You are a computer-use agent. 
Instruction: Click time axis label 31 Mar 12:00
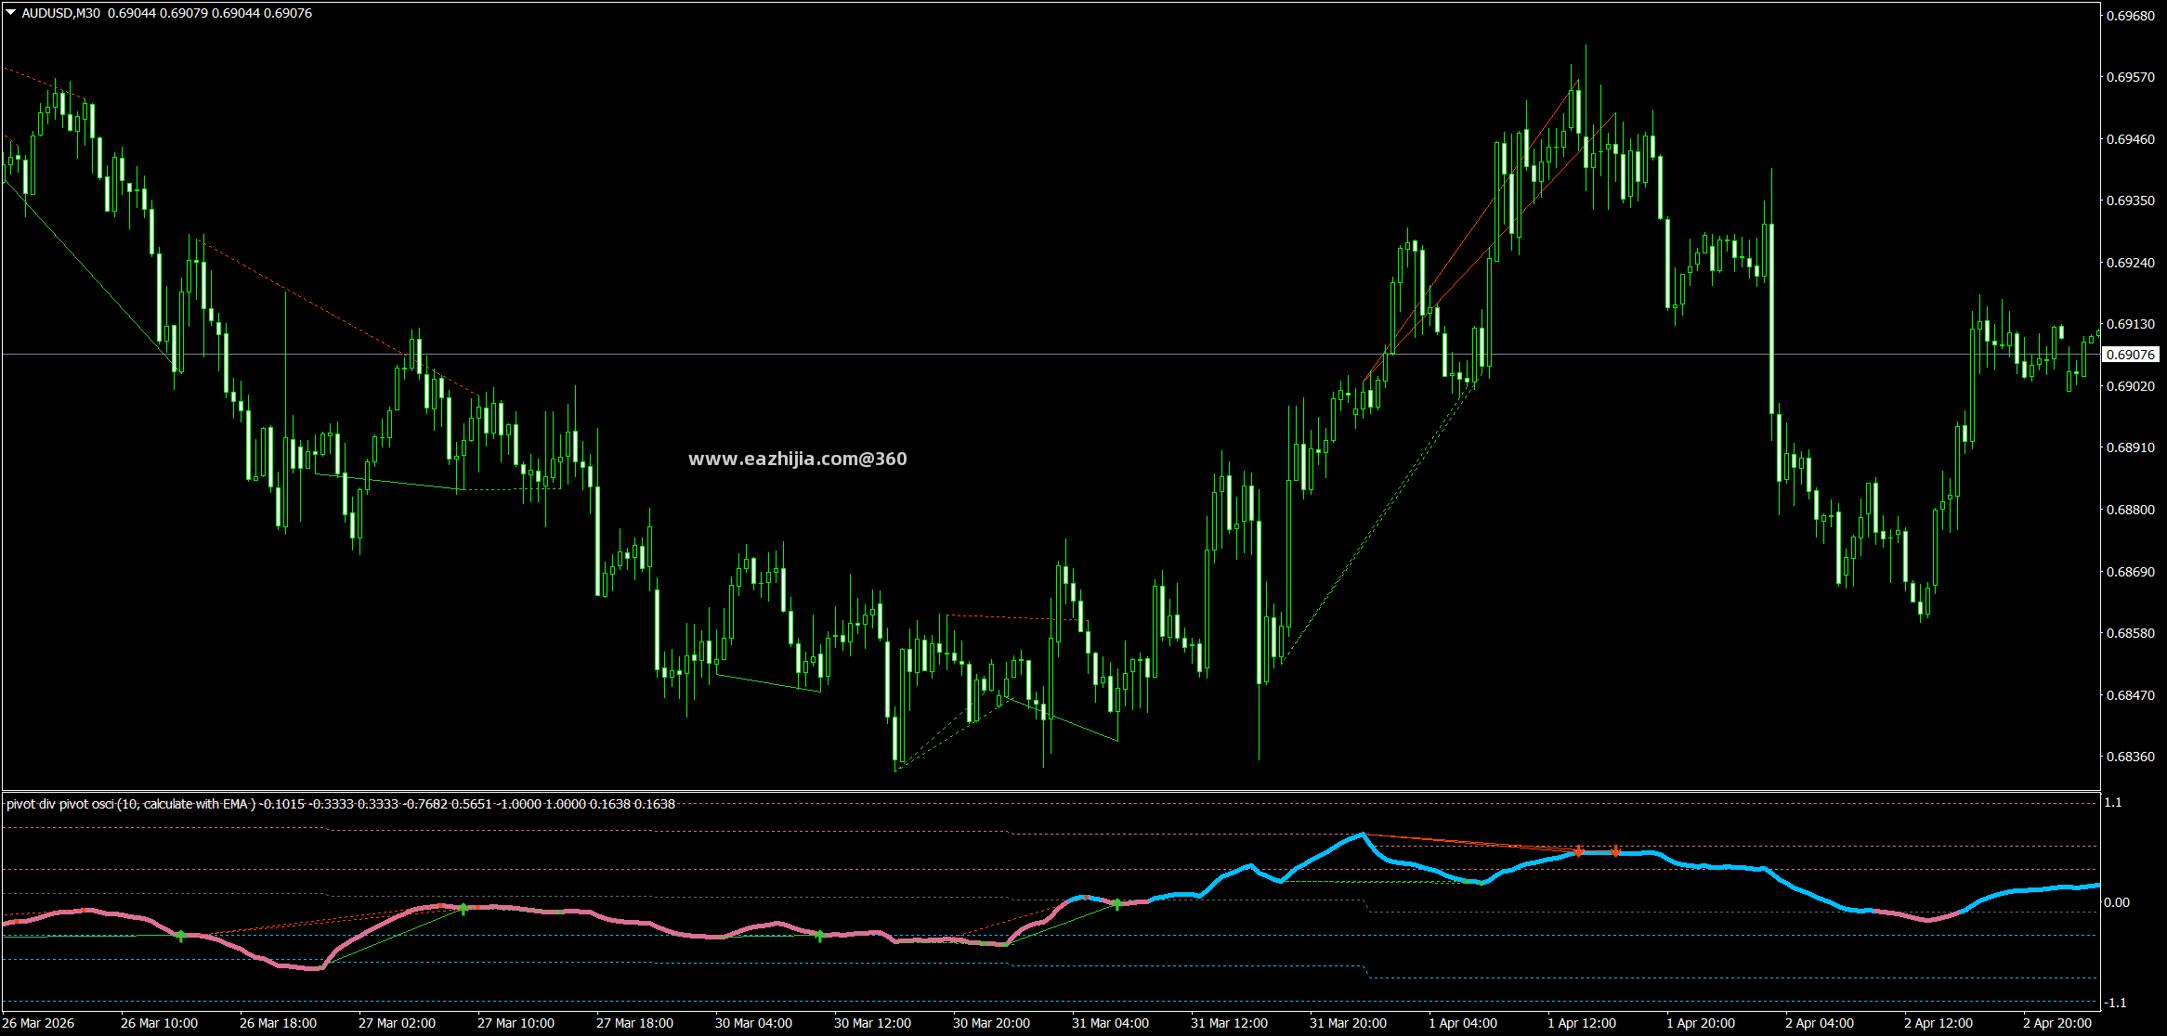pyautogui.click(x=1229, y=1023)
